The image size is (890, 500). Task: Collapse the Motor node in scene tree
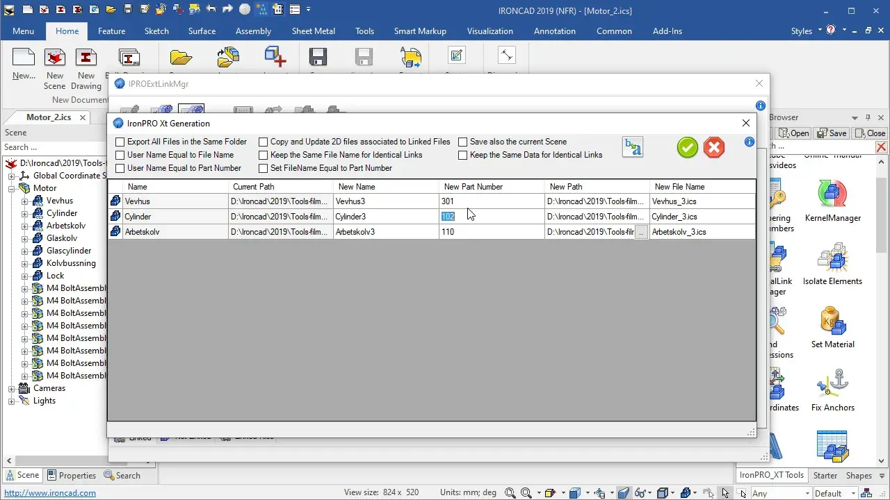click(x=12, y=188)
